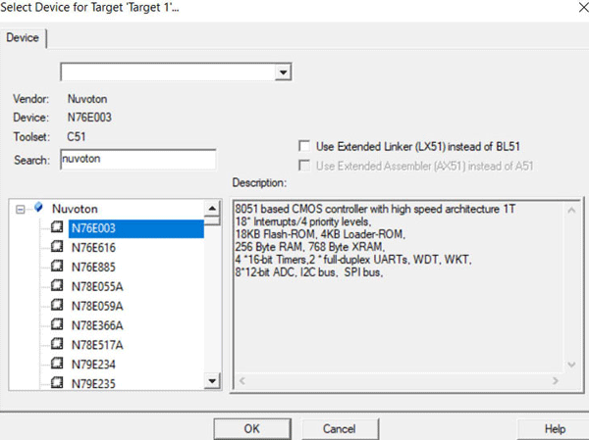The height and width of the screenshot is (440, 589).
Task: Click the device icon beside N76E885
Action: point(58,267)
